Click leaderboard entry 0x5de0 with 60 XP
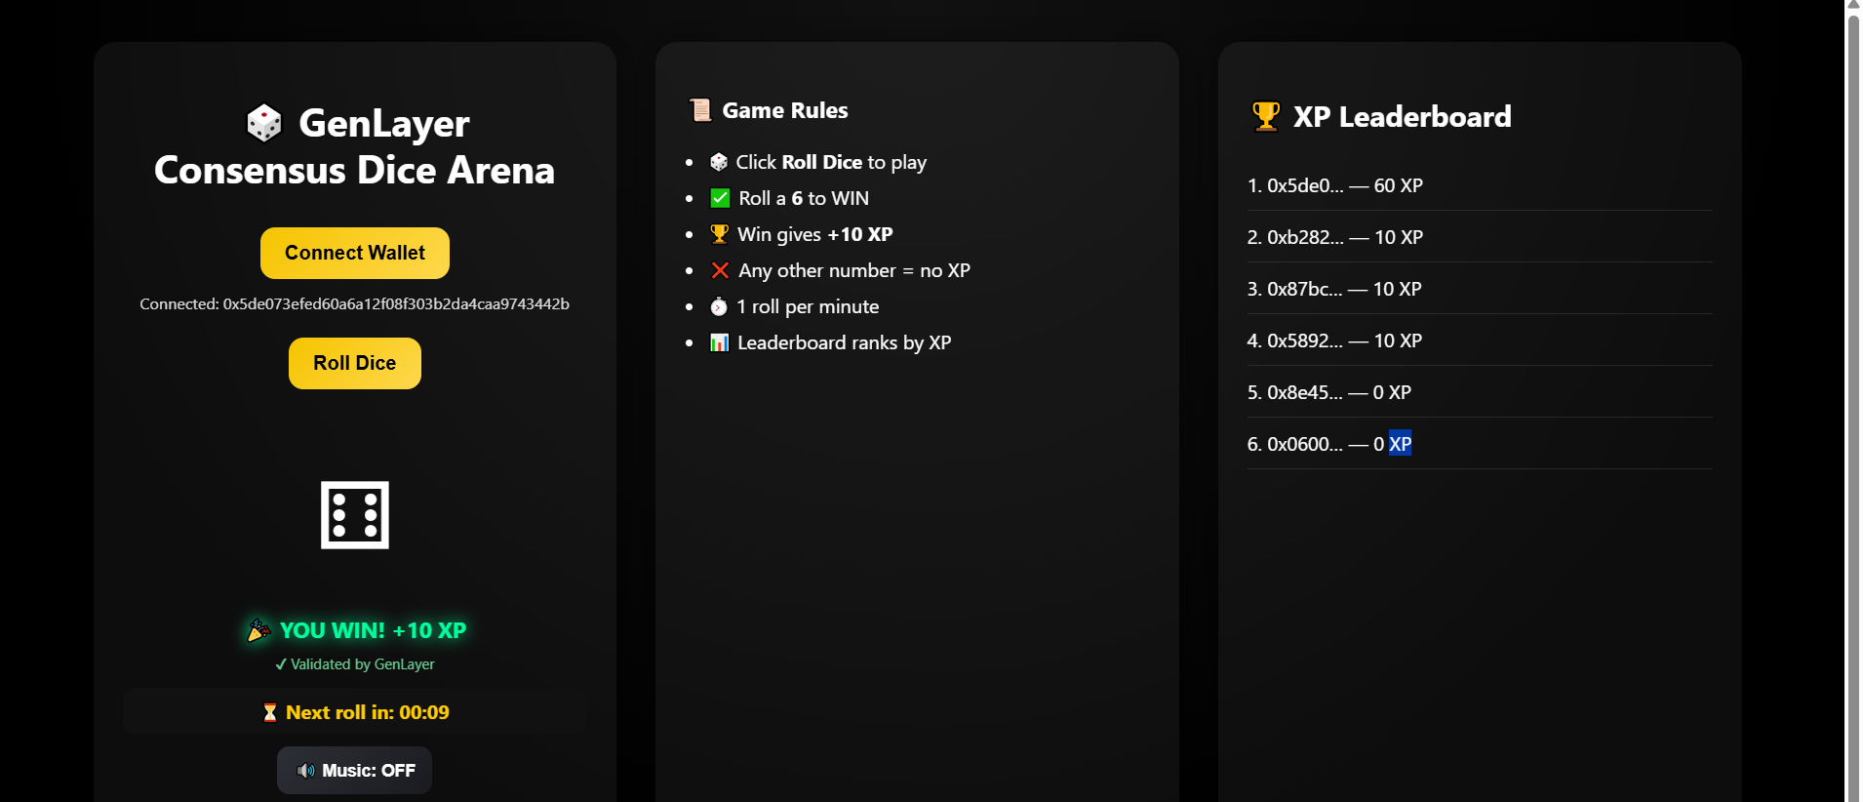This screenshot has height=802, width=1863. click(x=1334, y=185)
